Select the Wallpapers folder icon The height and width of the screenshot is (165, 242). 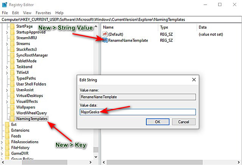(x=12, y=107)
